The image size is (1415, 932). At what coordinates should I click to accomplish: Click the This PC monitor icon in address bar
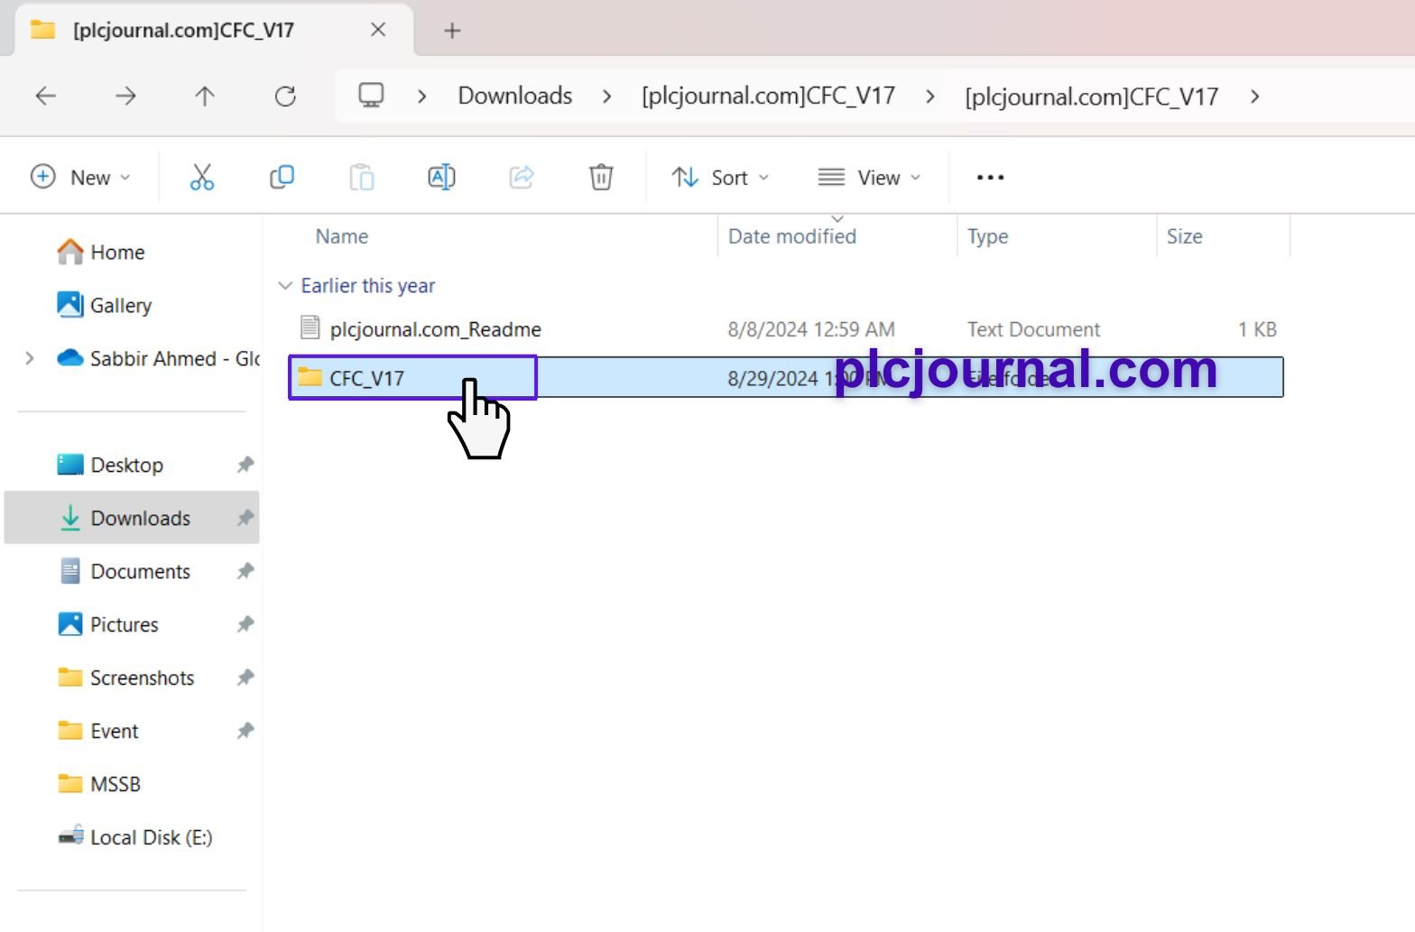pos(371,96)
